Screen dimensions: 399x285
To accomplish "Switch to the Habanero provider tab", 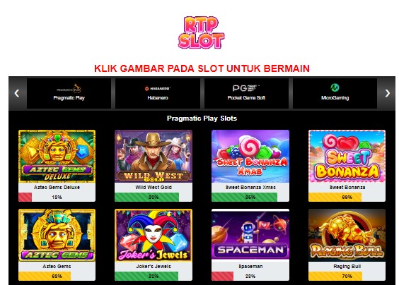I will tap(158, 93).
